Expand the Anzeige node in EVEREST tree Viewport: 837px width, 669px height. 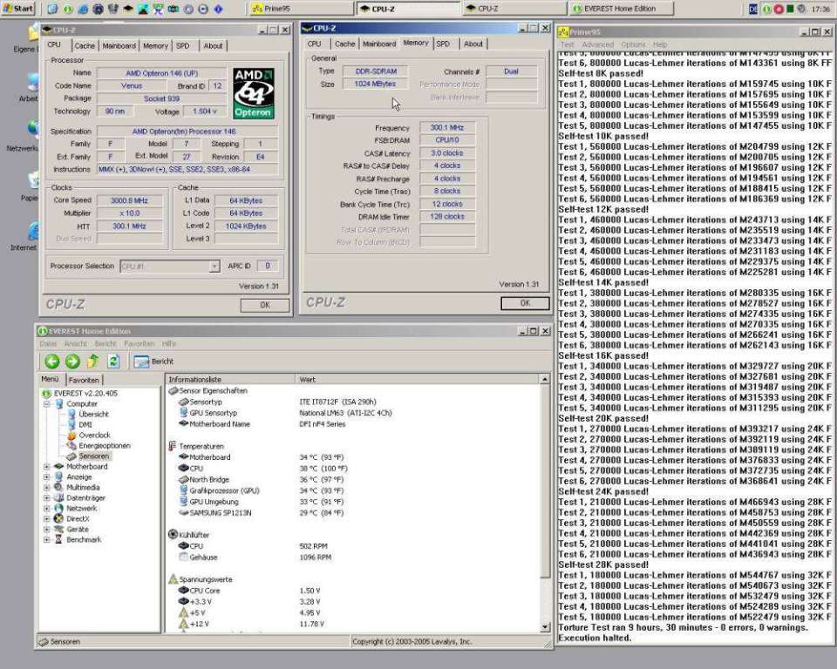[x=47, y=477]
